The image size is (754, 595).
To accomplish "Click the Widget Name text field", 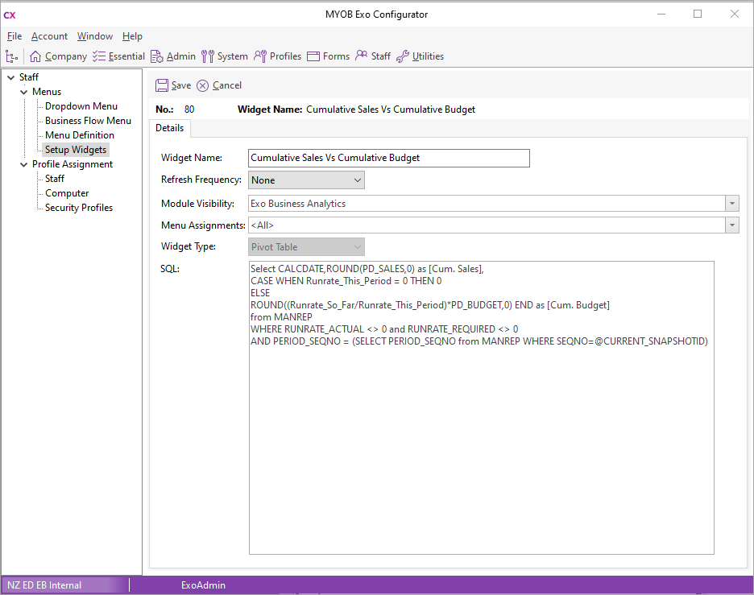I will (389, 158).
